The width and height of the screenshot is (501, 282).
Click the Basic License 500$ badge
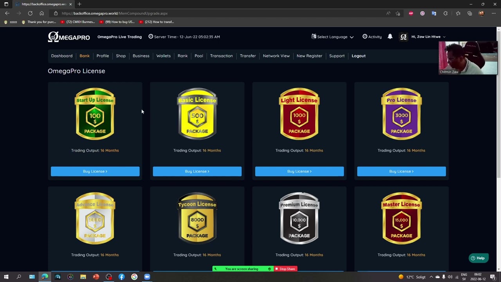click(197, 114)
